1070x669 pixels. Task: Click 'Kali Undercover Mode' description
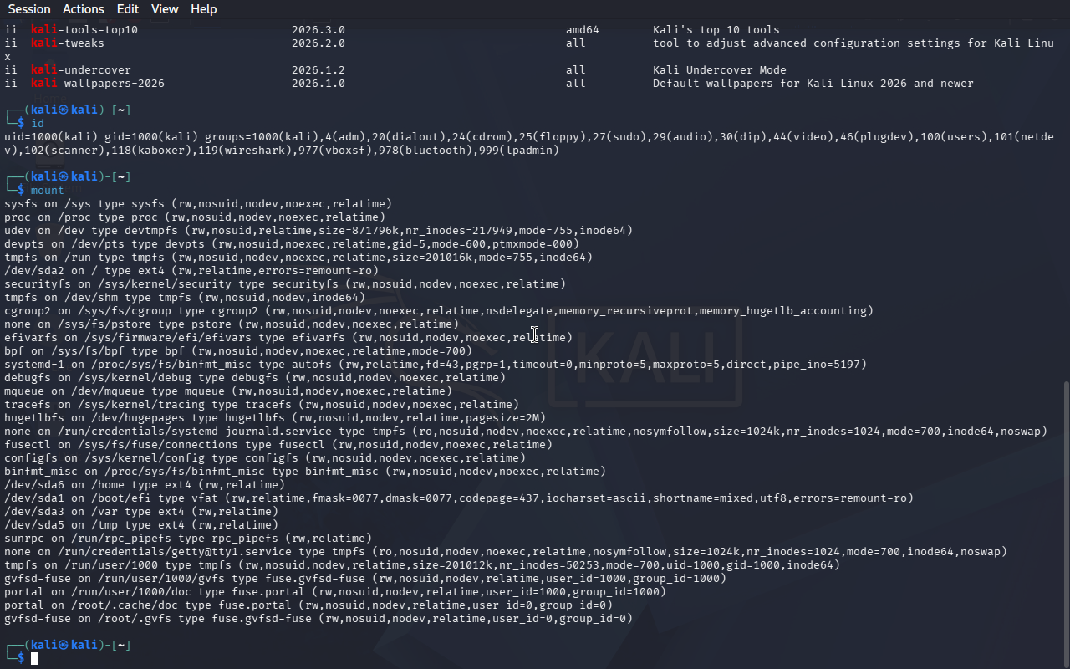[x=720, y=70]
